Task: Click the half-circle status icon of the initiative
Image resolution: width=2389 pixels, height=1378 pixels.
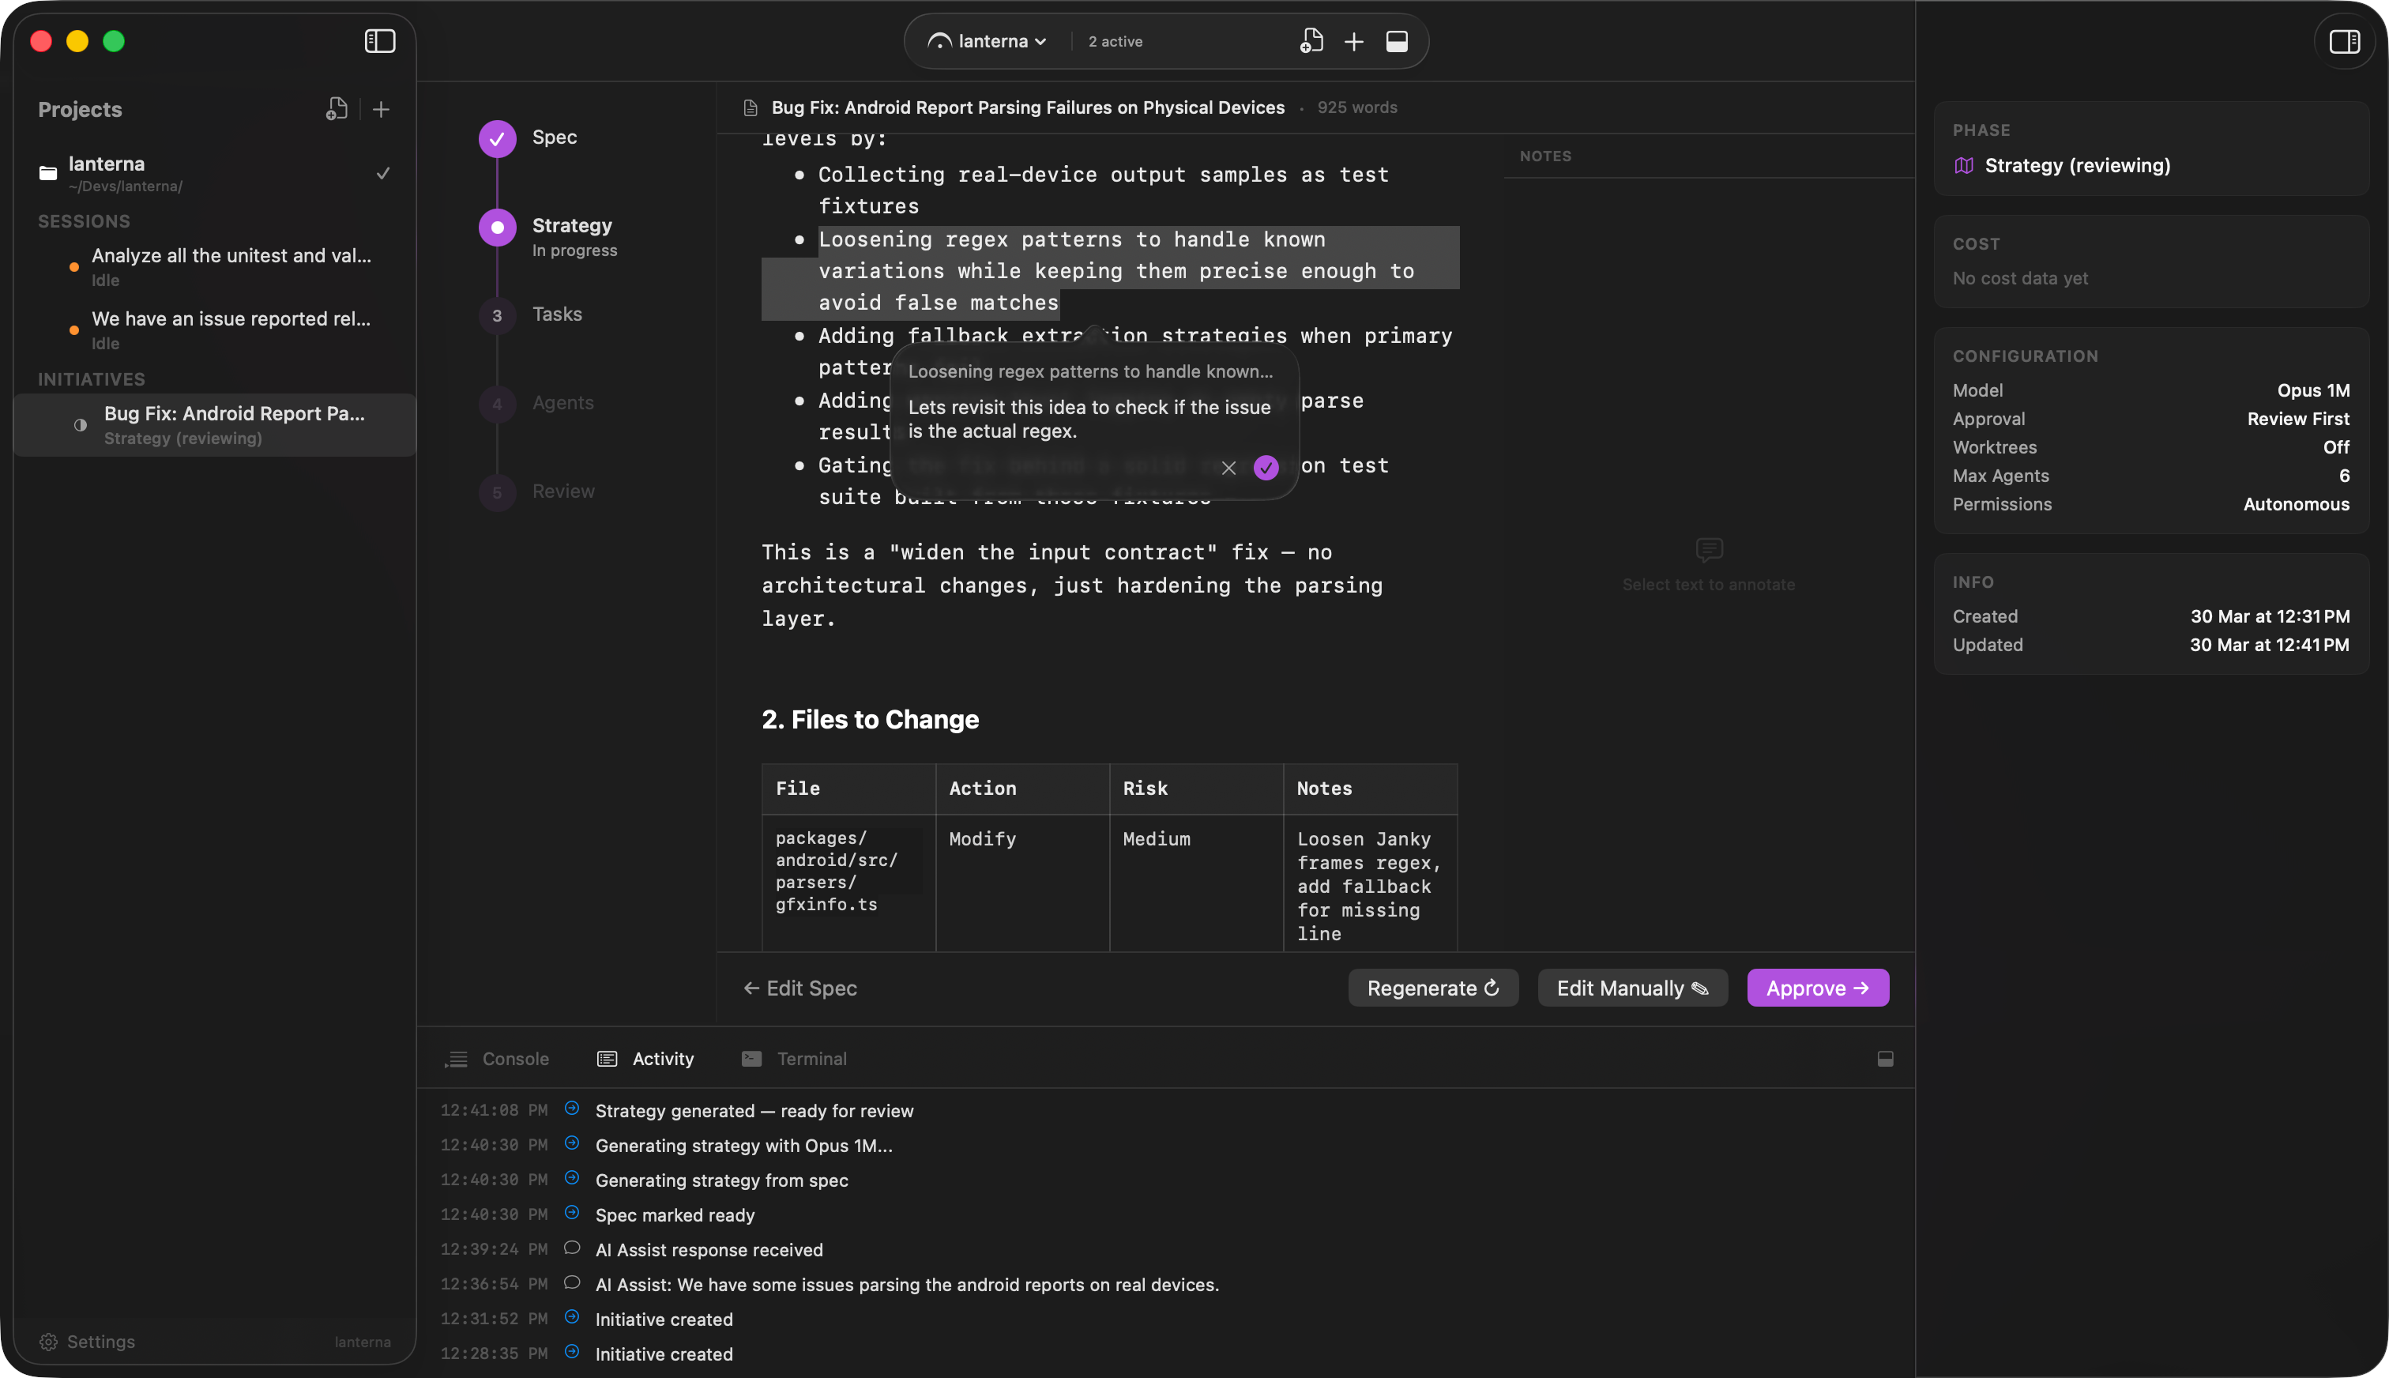Action: (x=81, y=425)
